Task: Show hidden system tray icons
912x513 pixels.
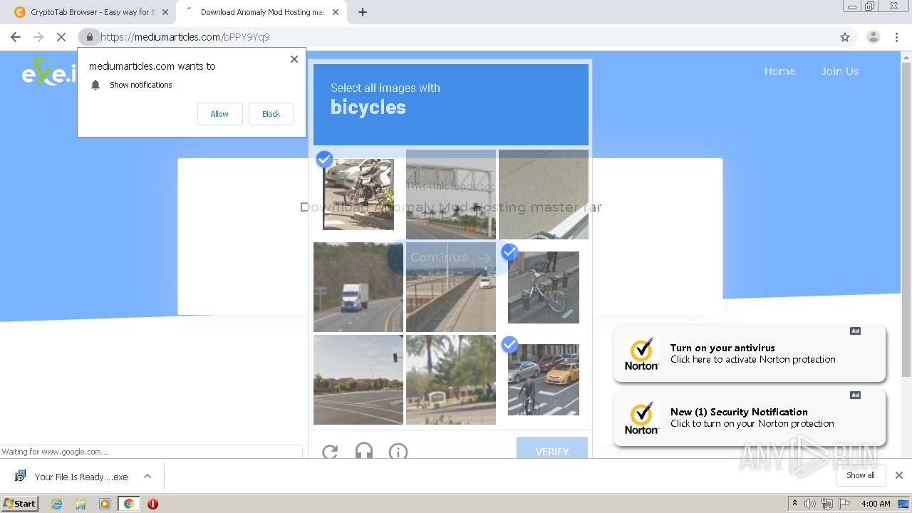Action: coord(794,503)
